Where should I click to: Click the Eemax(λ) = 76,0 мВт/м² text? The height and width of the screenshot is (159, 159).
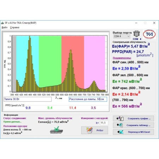click(x=53, y=122)
